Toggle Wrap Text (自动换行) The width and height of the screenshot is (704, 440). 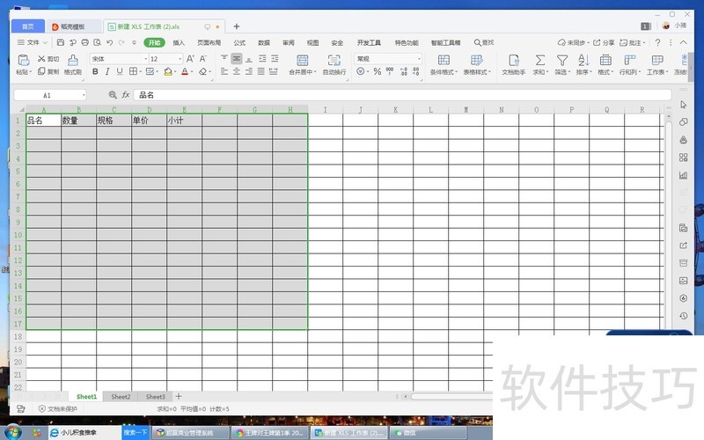[x=334, y=63]
